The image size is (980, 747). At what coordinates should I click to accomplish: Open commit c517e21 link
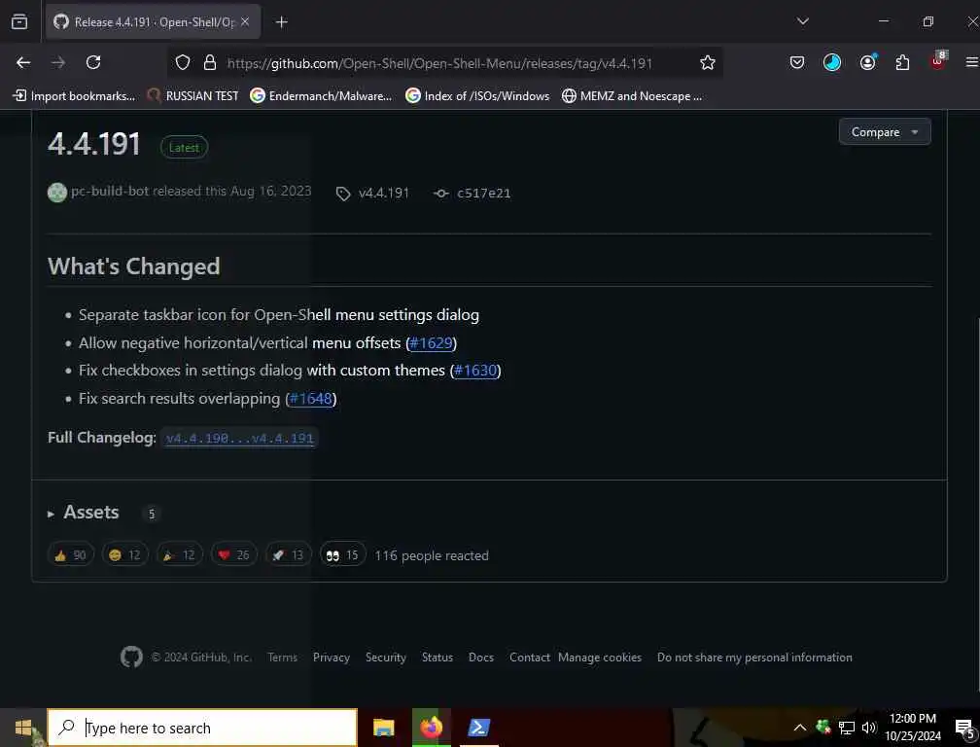472,194
